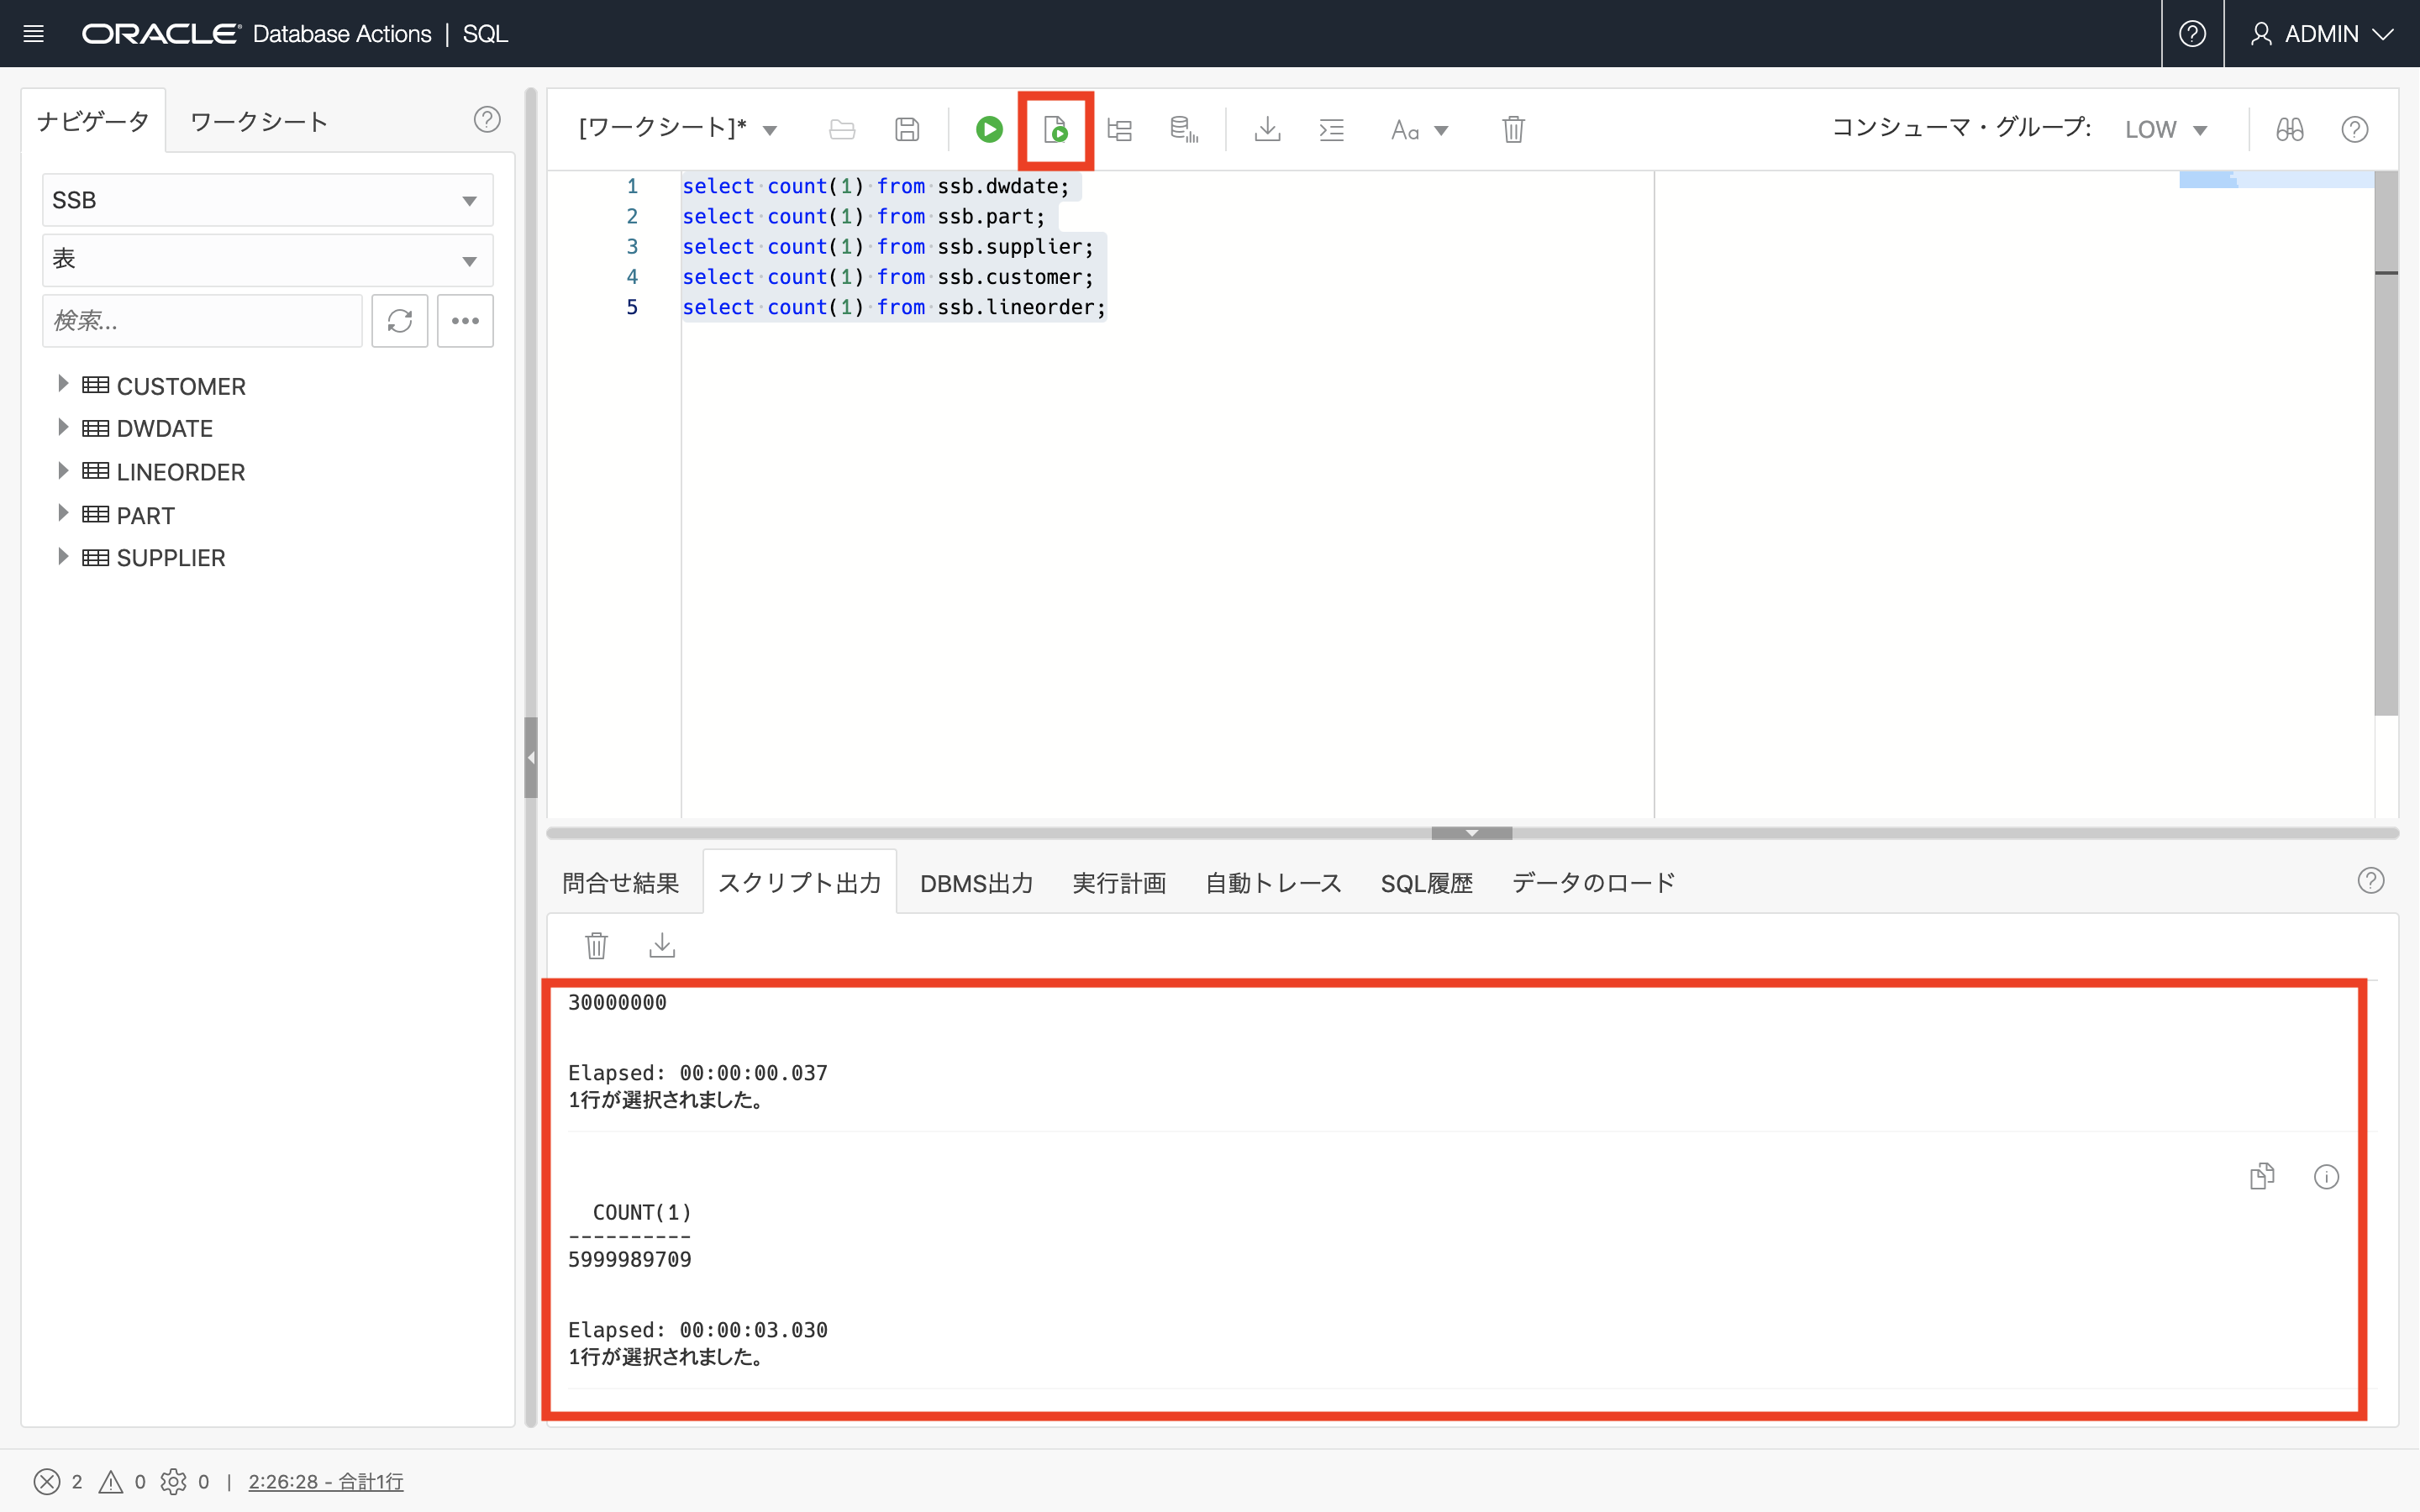Click the Autotrace toolbar icon
Screen dimensions: 2420x1512
pos(1184,129)
